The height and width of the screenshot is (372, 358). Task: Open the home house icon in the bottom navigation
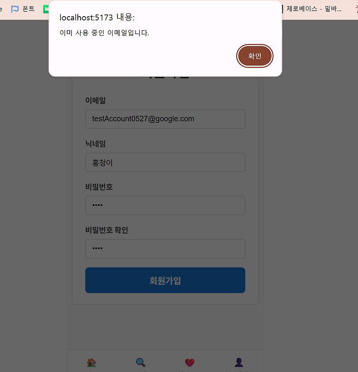point(91,362)
